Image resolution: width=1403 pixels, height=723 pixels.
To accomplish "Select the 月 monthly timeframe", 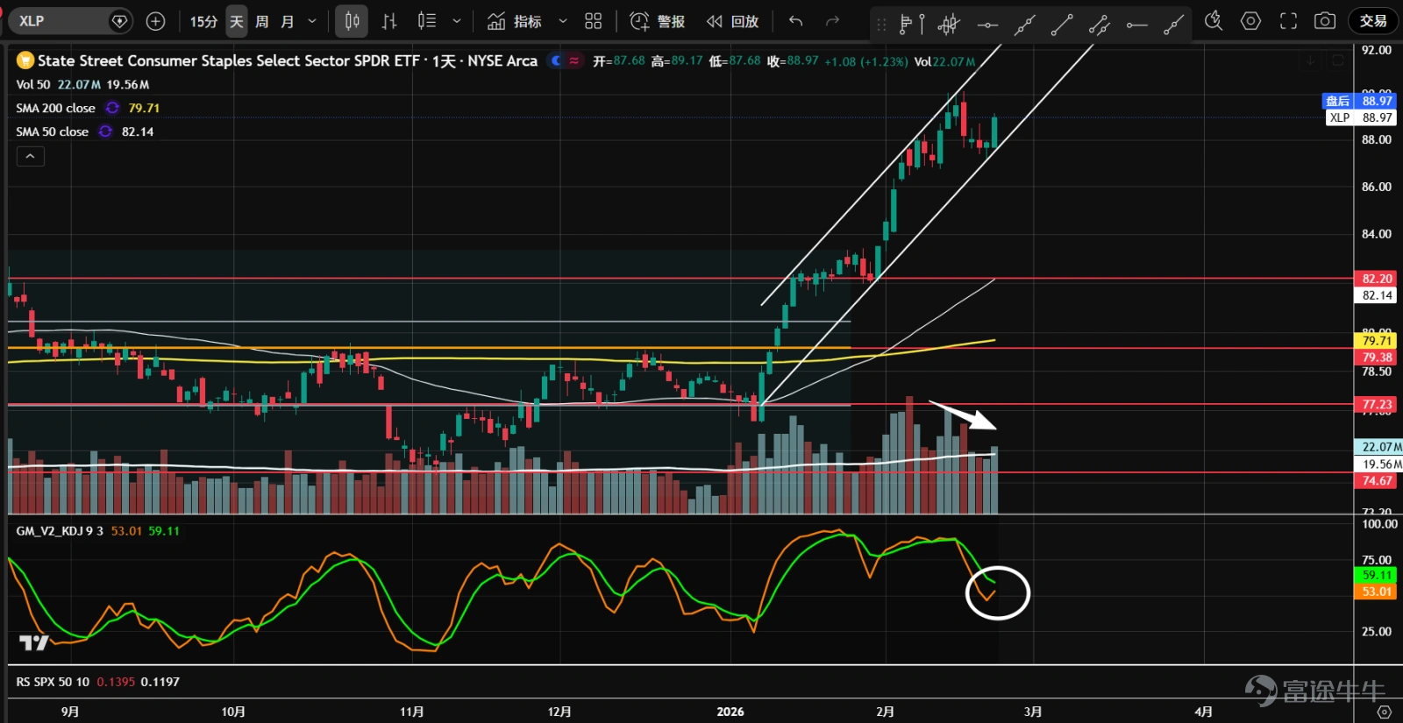I will [287, 21].
